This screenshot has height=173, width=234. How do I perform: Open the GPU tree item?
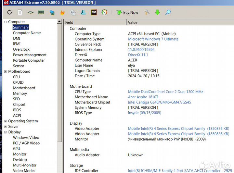(x=17, y=149)
